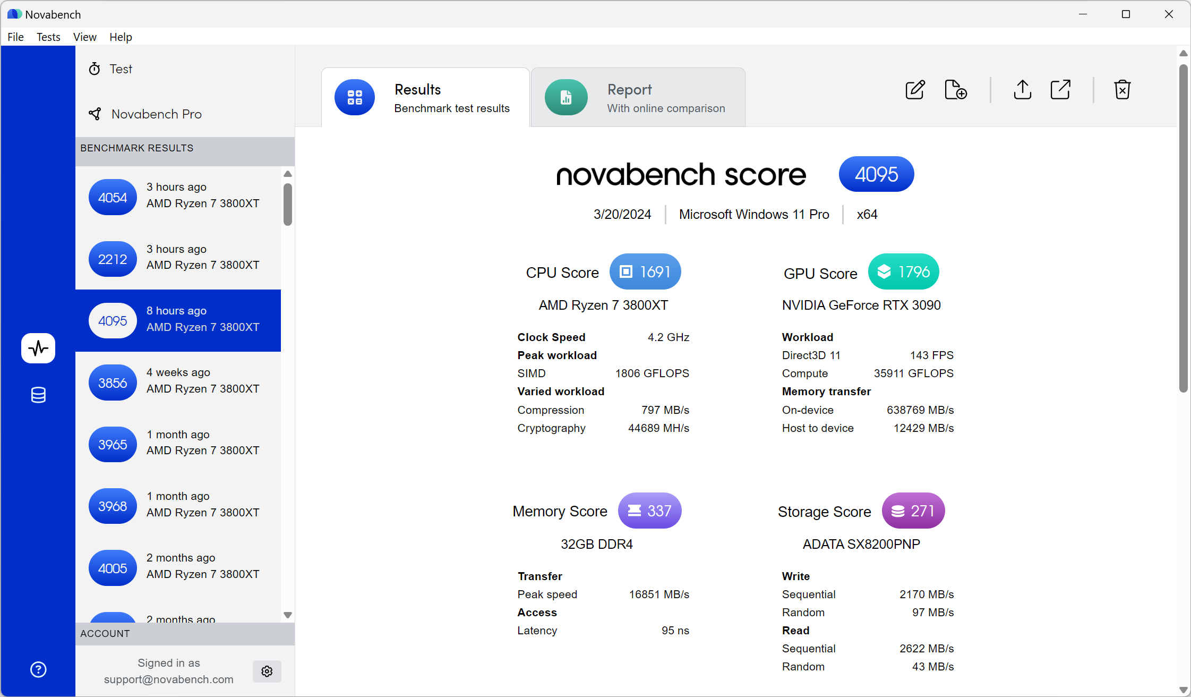Click the Novabench Pro link
The width and height of the screenshot is (1191, 697).
pyautogui.click(x=156, y=114)
